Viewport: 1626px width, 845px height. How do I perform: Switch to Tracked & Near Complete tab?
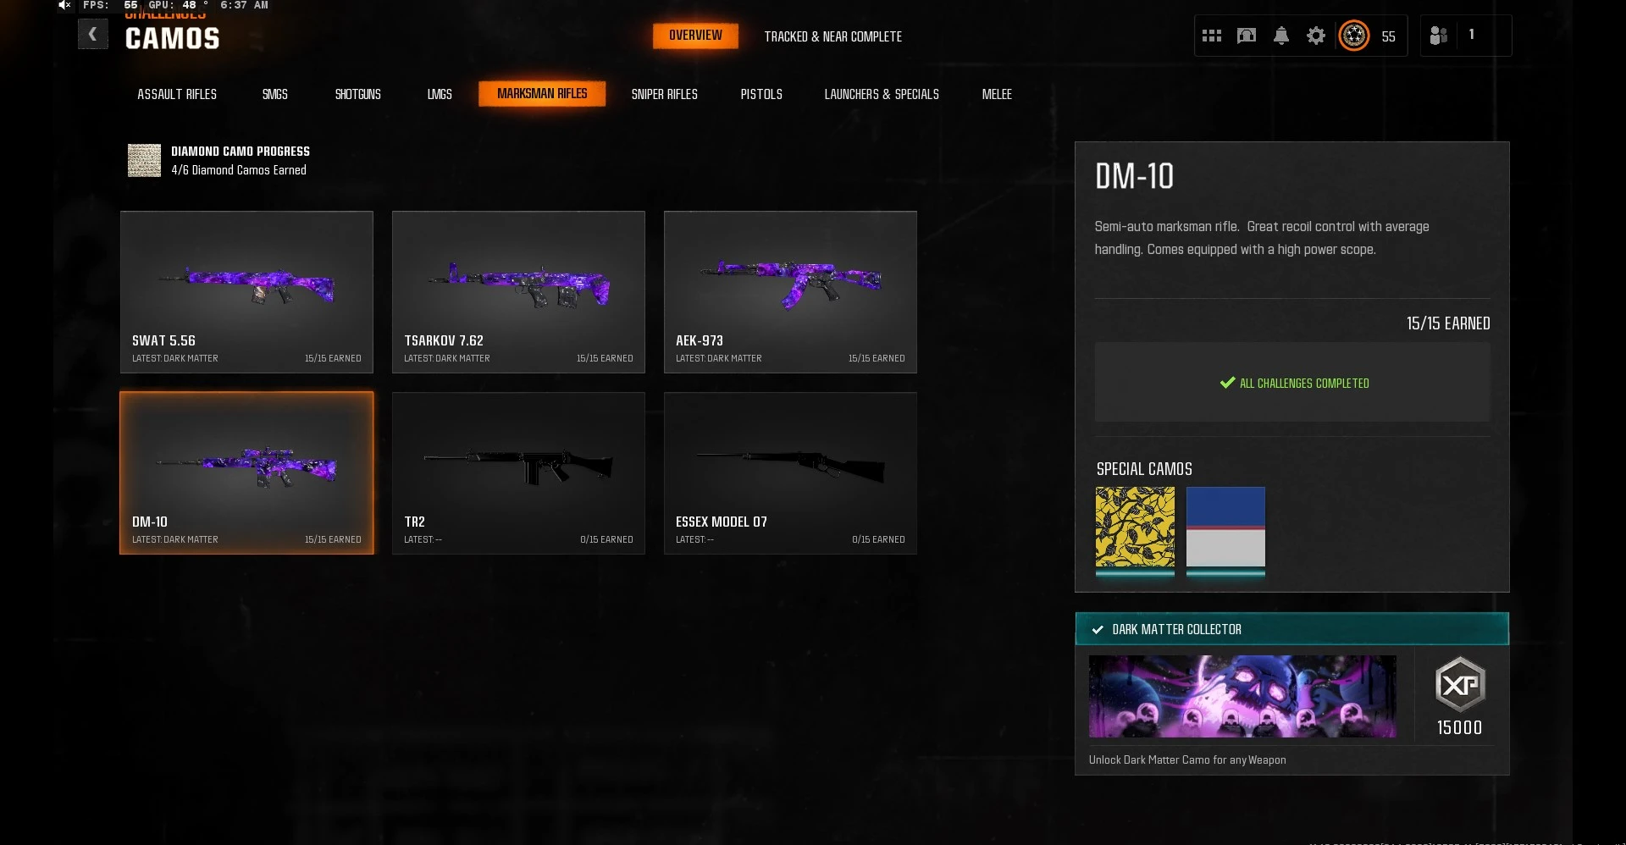click(833, 36)
